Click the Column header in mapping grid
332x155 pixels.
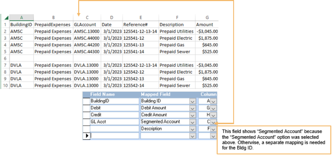coord(208,94)
